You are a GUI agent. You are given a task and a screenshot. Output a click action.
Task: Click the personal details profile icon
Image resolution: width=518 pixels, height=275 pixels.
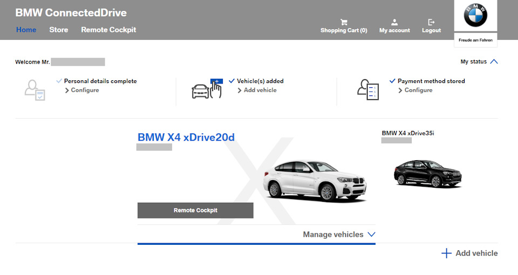tap(35, 90)
